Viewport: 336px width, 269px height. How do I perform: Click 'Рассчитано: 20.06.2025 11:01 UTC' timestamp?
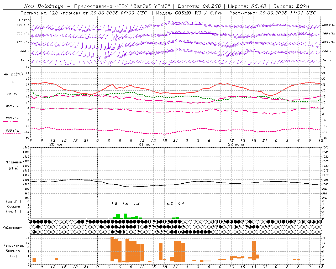click(x=272, y=13)
